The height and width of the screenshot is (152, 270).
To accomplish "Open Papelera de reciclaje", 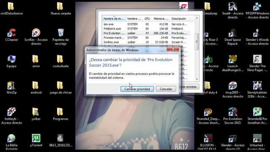I will [61, 33].
